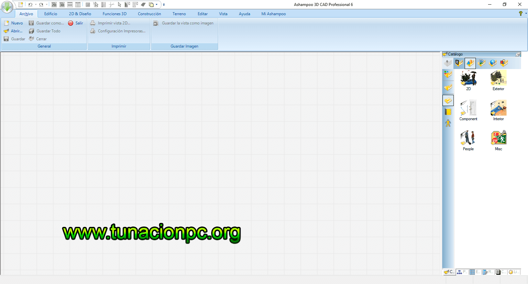
Task: Select the arrow pointer tool
Action: click(x=119, y=5)
